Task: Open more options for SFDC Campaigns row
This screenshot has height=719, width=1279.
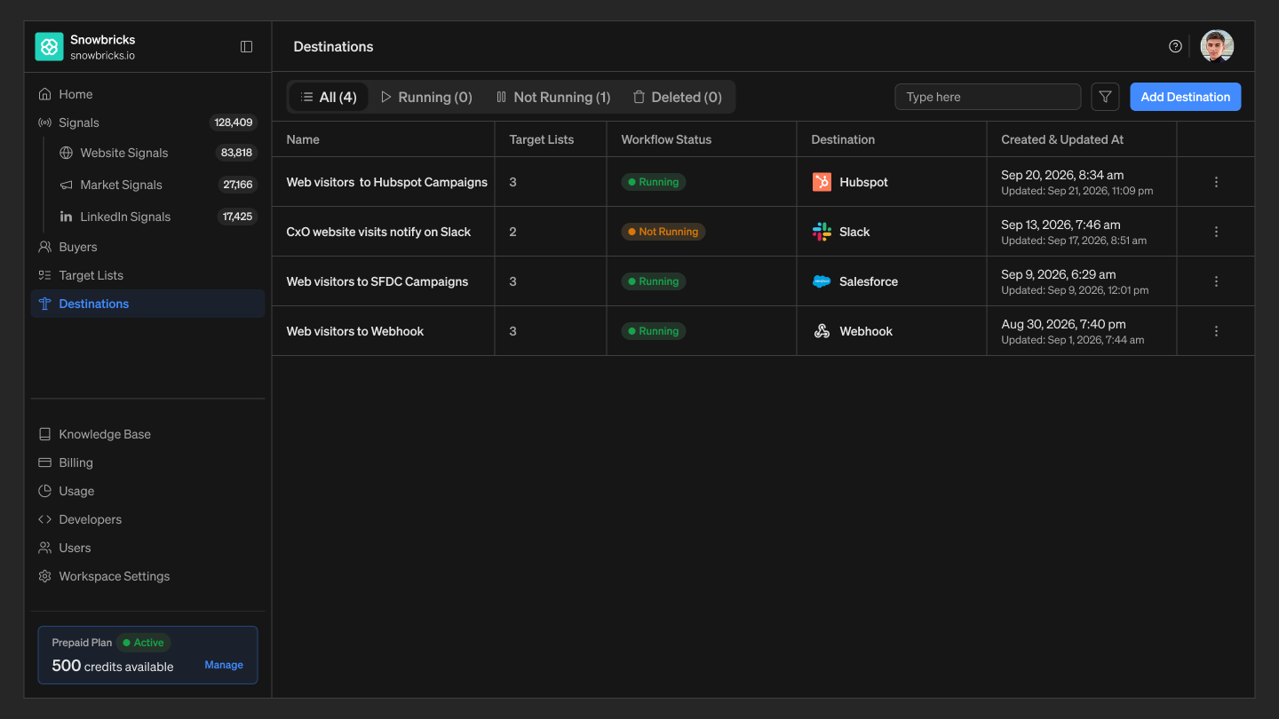Action: pos(1216,281)
